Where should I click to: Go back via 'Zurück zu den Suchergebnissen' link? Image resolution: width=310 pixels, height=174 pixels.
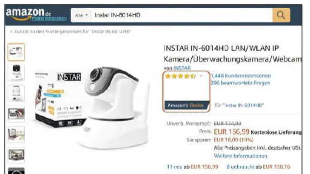[x=71, y=31]
